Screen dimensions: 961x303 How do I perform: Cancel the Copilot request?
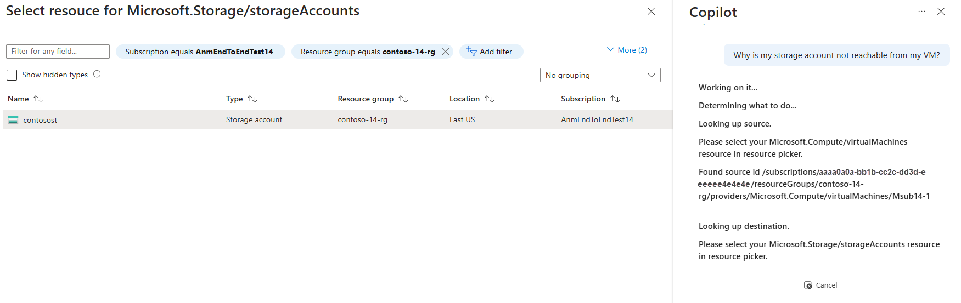tap(820, 285)
